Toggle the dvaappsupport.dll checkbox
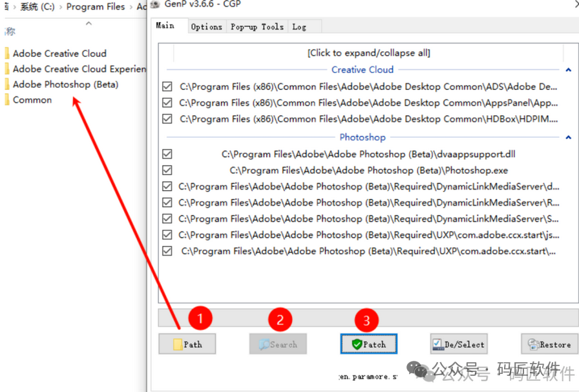 tap(167, 155)
